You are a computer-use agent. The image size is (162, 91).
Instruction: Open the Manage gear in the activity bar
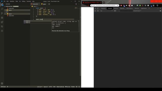pos(2,83)
